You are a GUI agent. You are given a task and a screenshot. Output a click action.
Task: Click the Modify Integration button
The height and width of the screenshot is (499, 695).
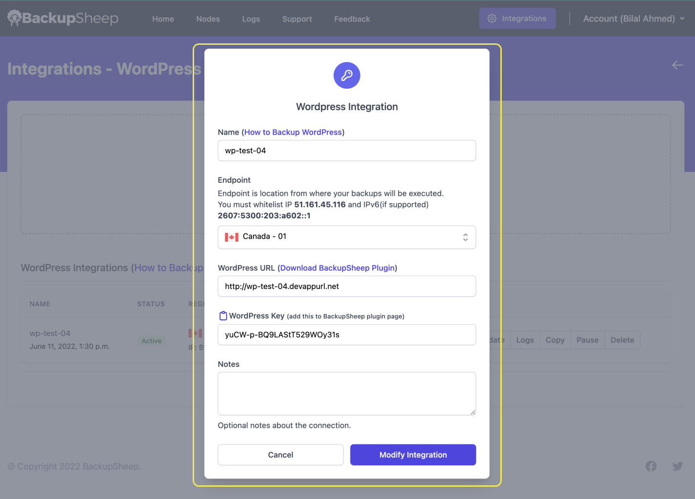413,455
